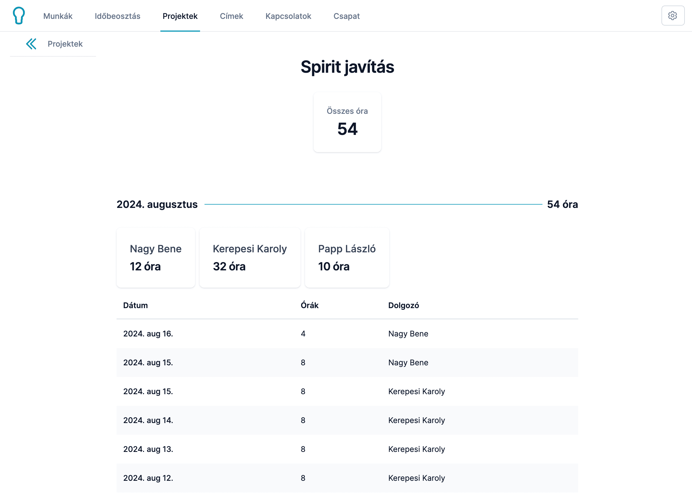Click the date 2024. aug 13.
This screenshot has width=692, height=493.
148,449
